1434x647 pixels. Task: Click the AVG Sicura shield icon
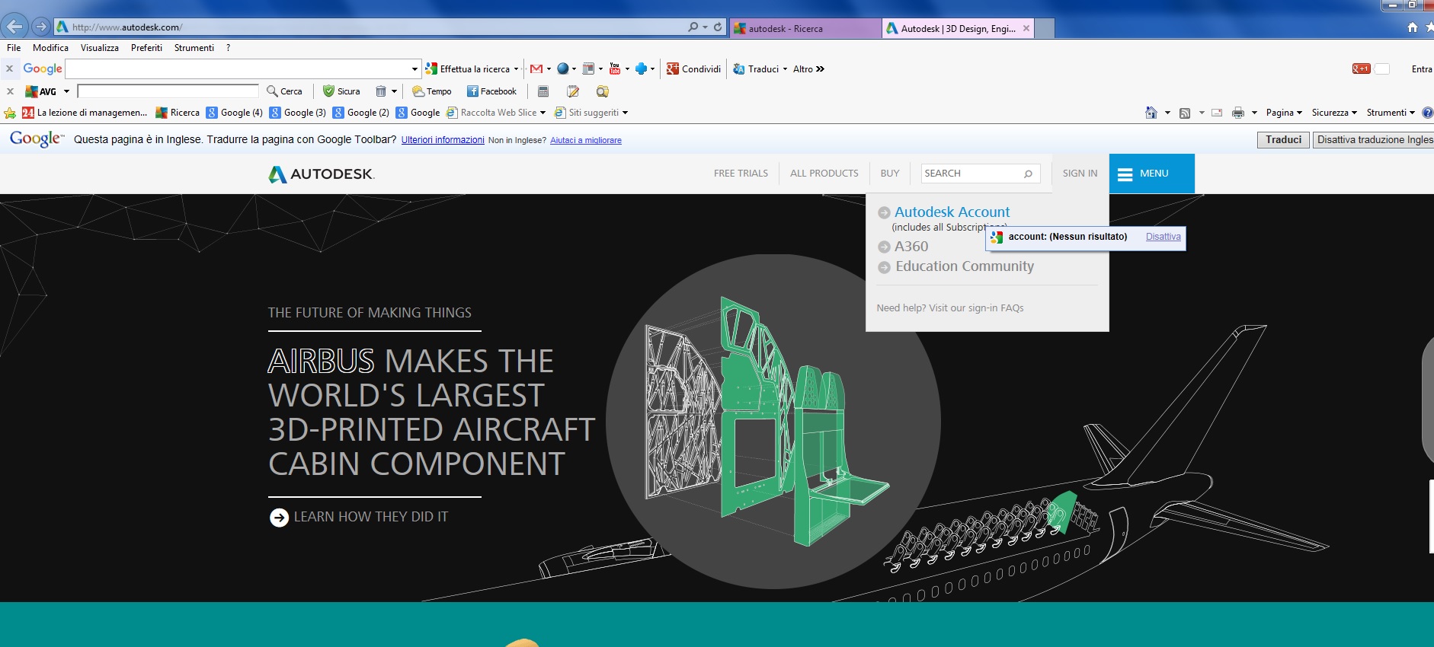328,91
